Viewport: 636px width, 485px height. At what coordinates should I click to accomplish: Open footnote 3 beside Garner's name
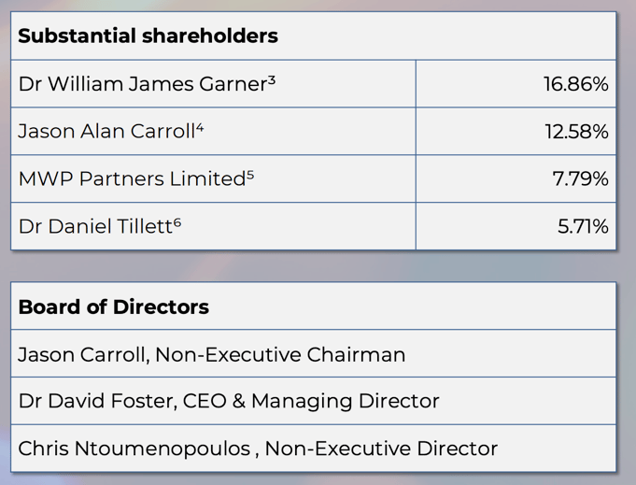[x=272, y=79]
